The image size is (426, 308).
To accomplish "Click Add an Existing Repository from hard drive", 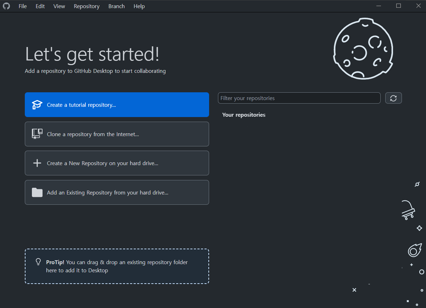I will pyautogui.click(x=117, y=192).
